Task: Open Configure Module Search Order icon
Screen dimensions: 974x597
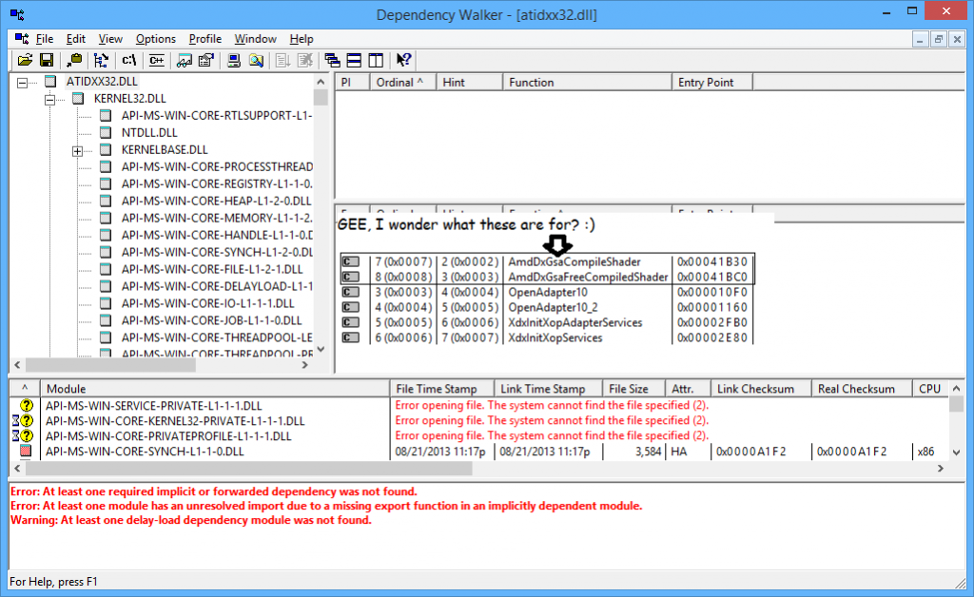Action: [256, 60]
